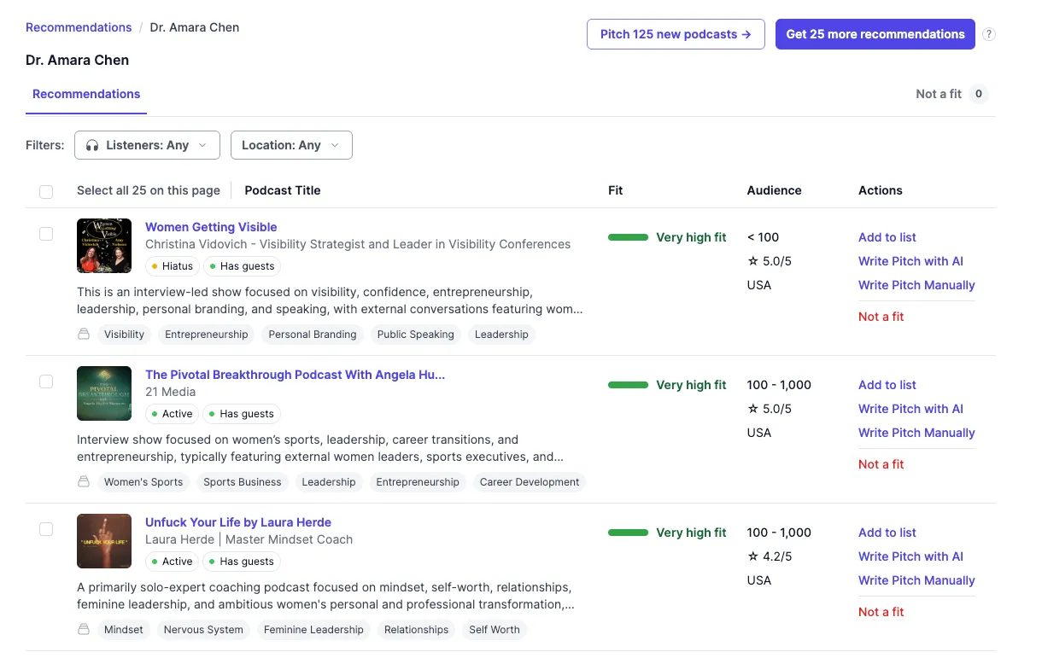Click the Nervous System tag
1042x658 pixels.
pyautogui.click(x=203, y=630)
